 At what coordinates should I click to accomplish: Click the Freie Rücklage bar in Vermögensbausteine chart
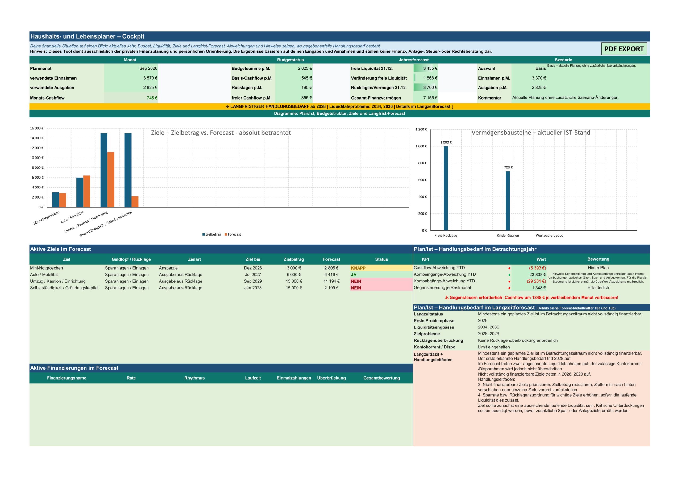(446, 188)
